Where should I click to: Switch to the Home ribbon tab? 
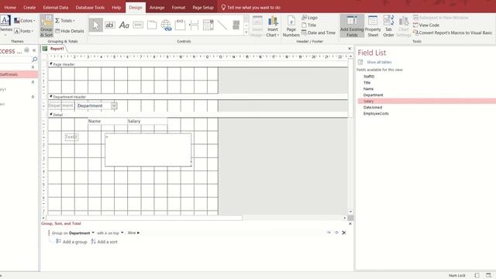10,7
